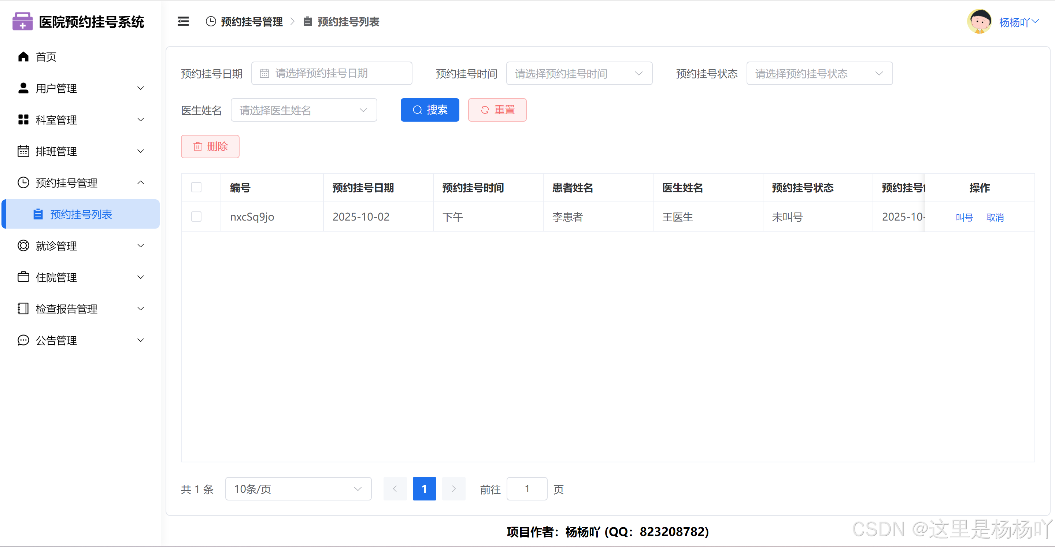Click the calendar icon in date field

264,73
